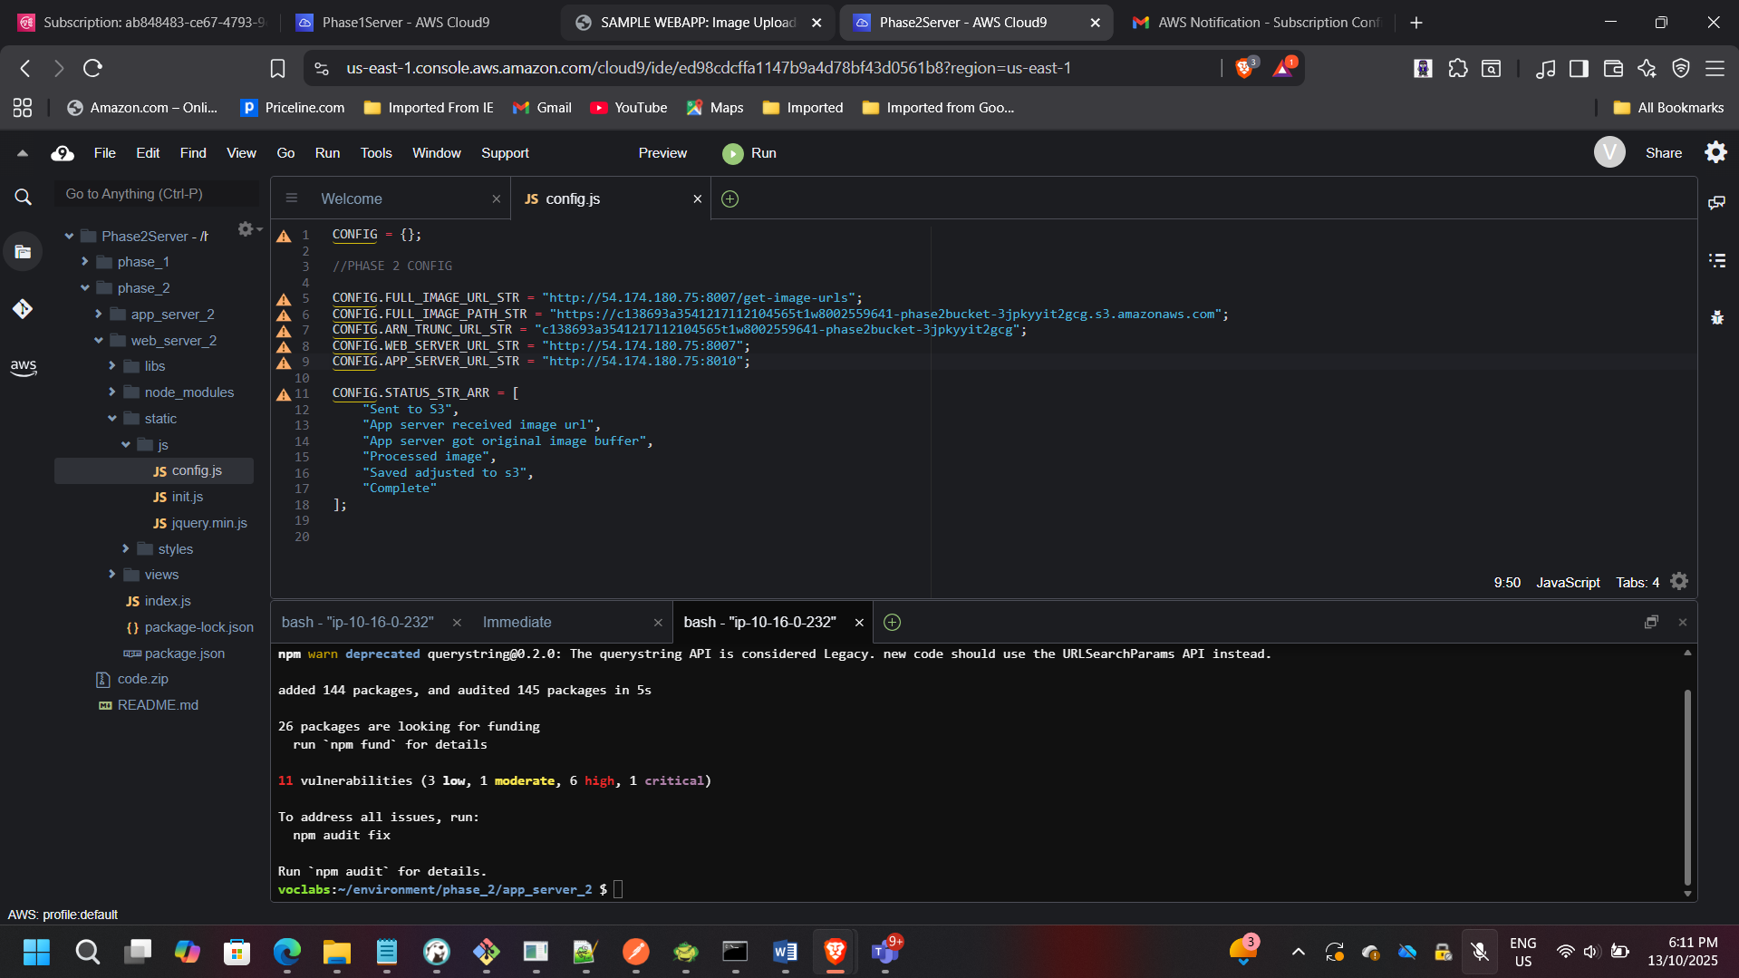Select the search magnifier in the left sidebar
Image resolution: width=1739 pixels, height=978 pixels.
[x=23, y=197]
